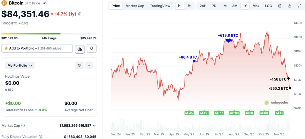The image size is (305, 139).
Task: Download chart data icon
Action: pyautogui.click(x=289, y=6)
